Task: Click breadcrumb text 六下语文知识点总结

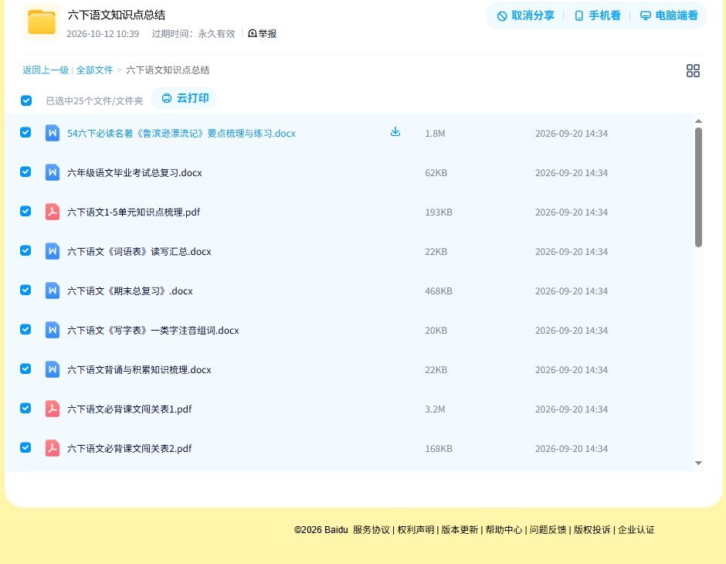Action: (x=168, y=70)
